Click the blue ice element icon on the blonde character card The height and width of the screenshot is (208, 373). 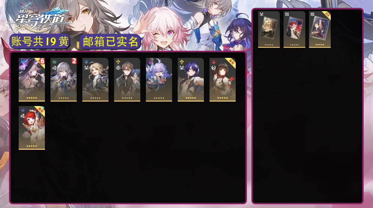pos(86,62)
